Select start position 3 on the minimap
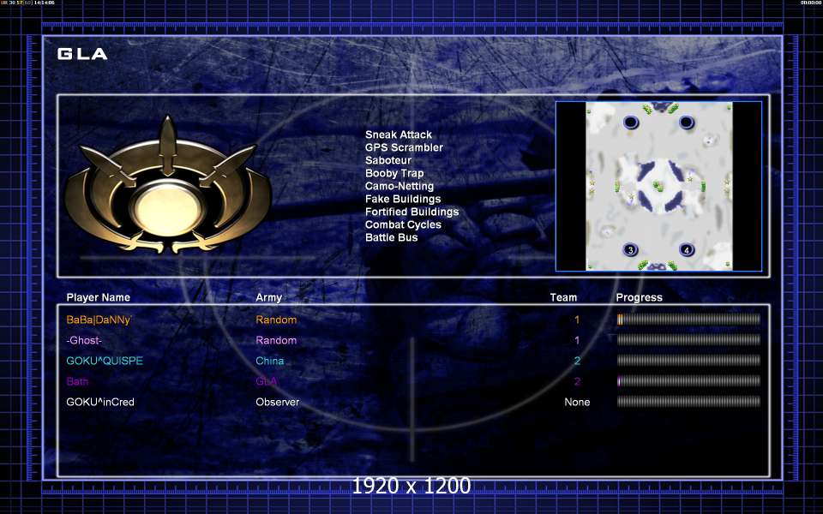This screenshot has height=514, width=823. tap(630, 249)
